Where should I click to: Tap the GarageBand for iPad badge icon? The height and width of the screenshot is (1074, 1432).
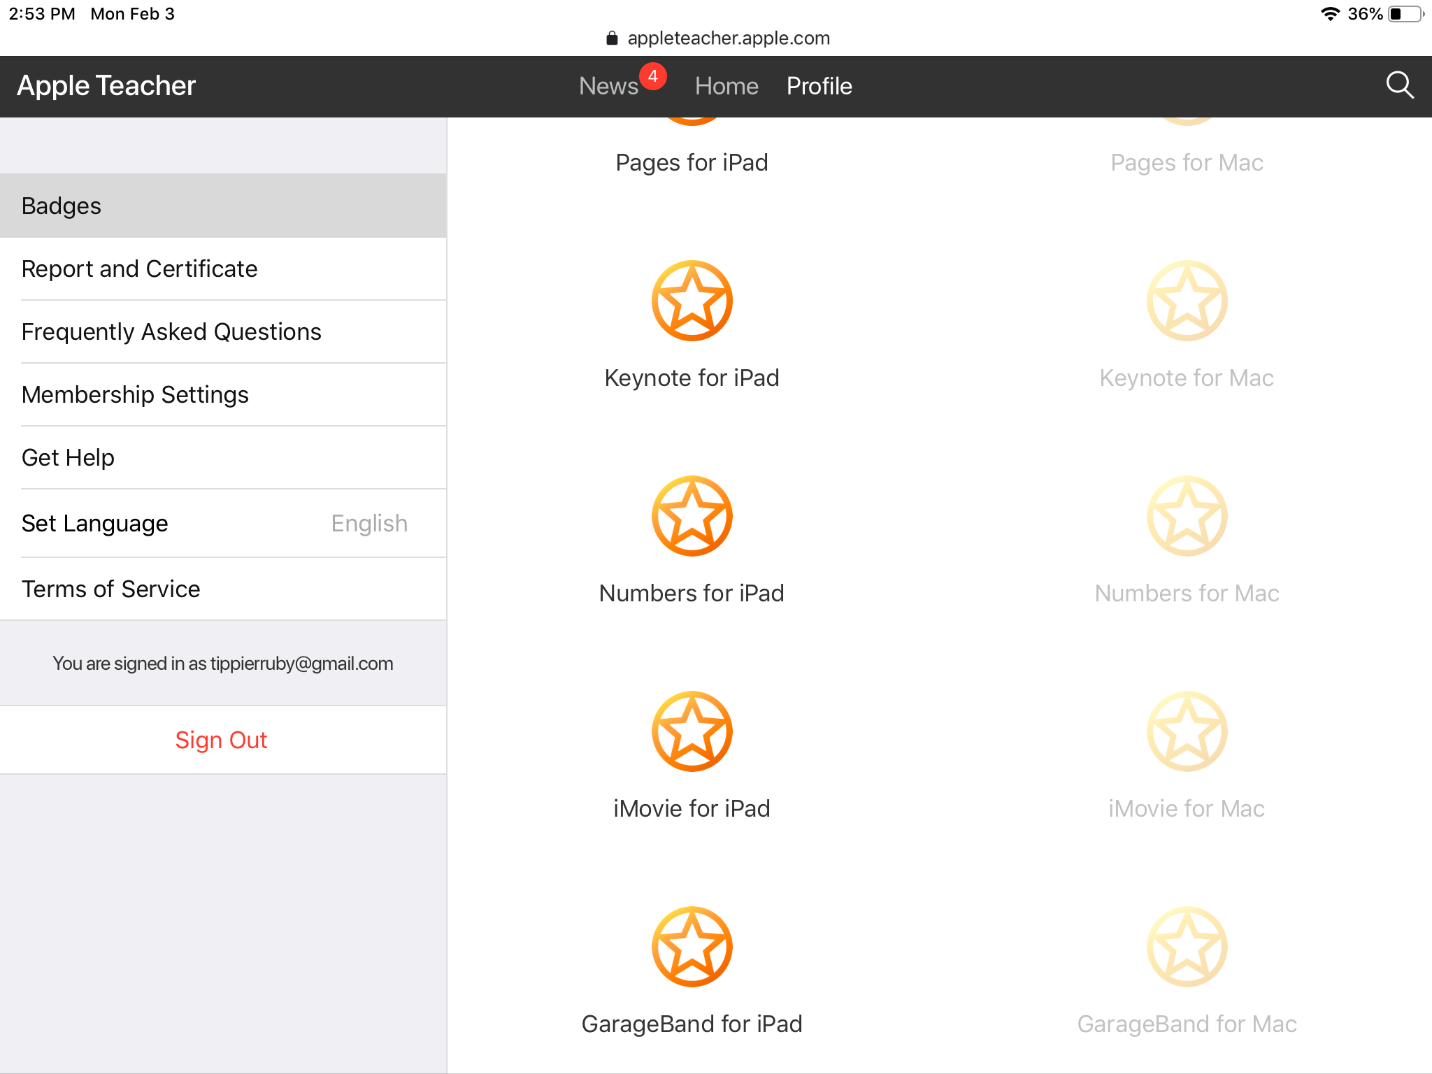[x=692, y=947]
